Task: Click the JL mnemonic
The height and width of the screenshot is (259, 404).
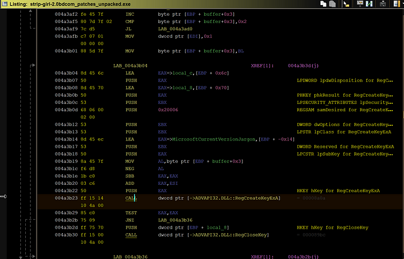Action: click(x=128, y=29)
